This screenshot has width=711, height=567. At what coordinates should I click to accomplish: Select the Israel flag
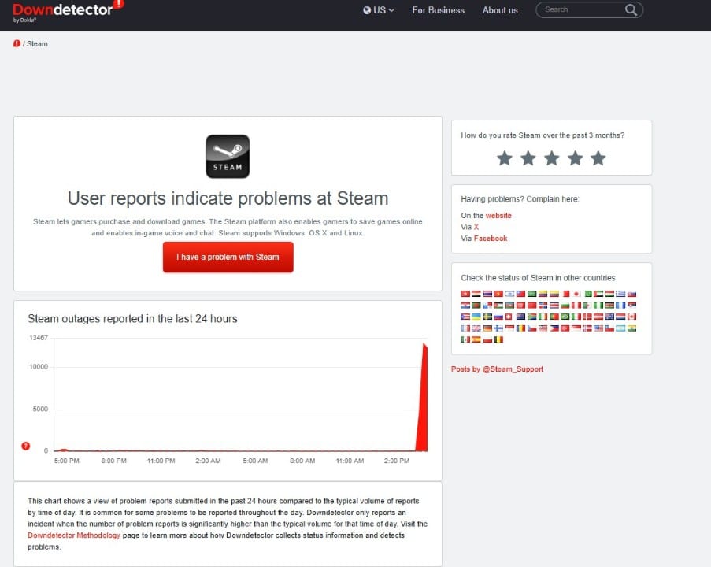[x=509, y=294]
